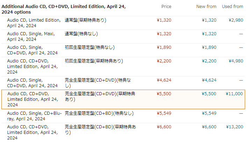Screen dimensions: 250x143
Task: Click the ¥4,624 new from link
Action: (209, 80)
